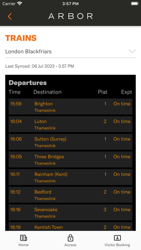The width and height of the screenshot is (141, 250).
Task: Tap the orange back arrow
Action: [x=10, y=17]
